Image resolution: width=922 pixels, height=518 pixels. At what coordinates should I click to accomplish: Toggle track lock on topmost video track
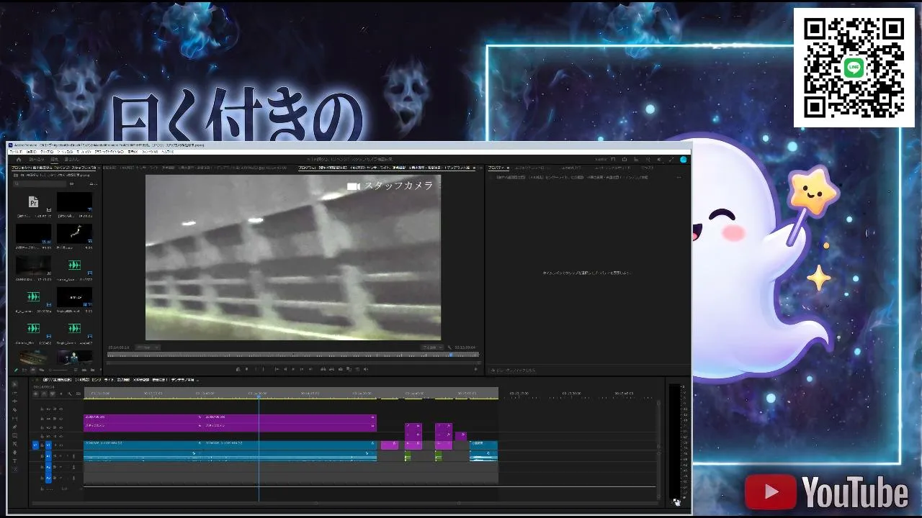pyautogui.click(x=42, y=409)
